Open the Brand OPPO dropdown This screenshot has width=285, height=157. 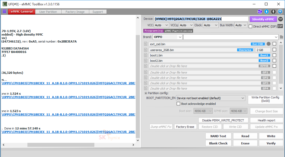168,37
